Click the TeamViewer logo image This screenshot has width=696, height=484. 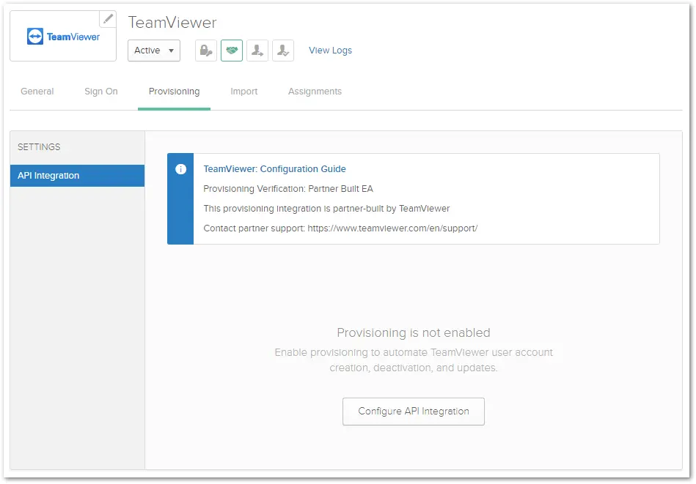(64, 37)
